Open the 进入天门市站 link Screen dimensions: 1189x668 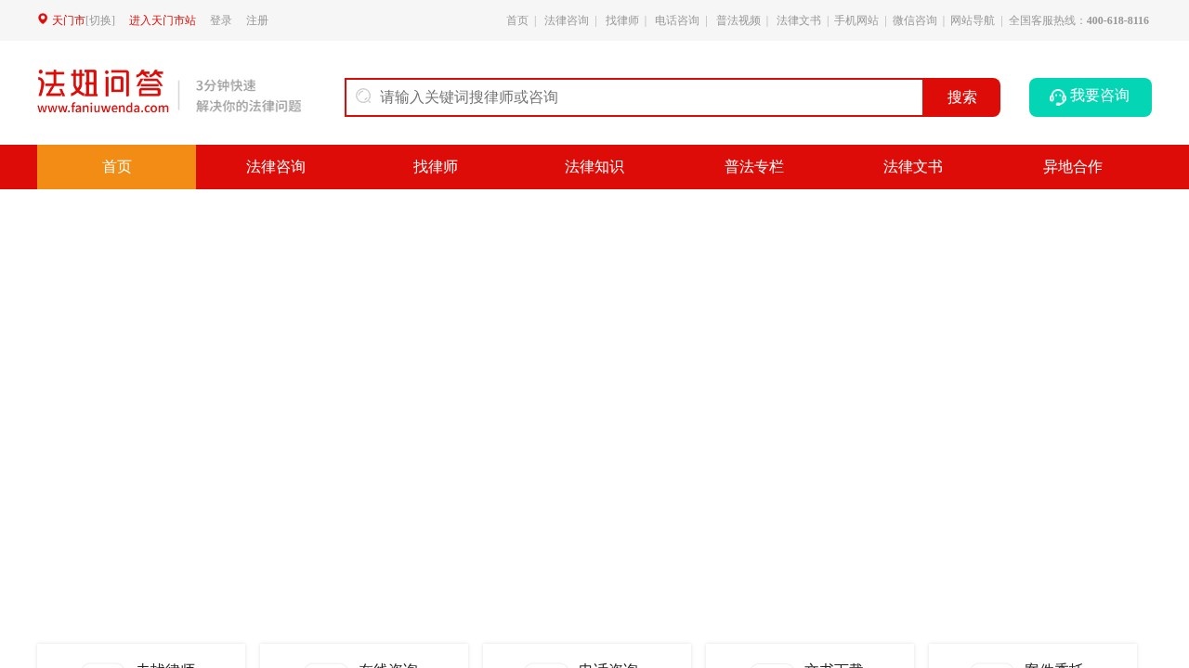163,20
